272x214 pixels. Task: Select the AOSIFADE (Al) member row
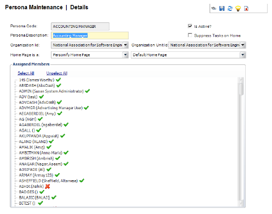(32, 169)
